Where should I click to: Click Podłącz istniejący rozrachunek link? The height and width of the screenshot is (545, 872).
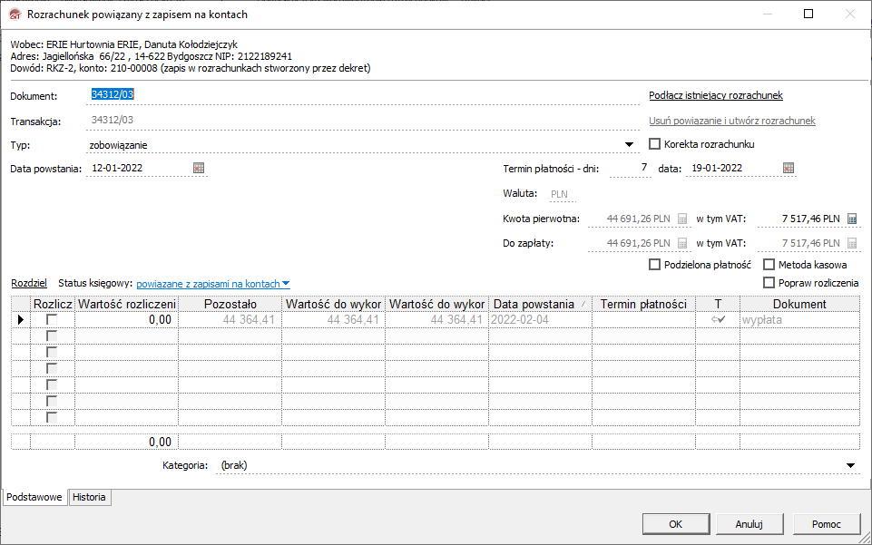tap(716, 95)
